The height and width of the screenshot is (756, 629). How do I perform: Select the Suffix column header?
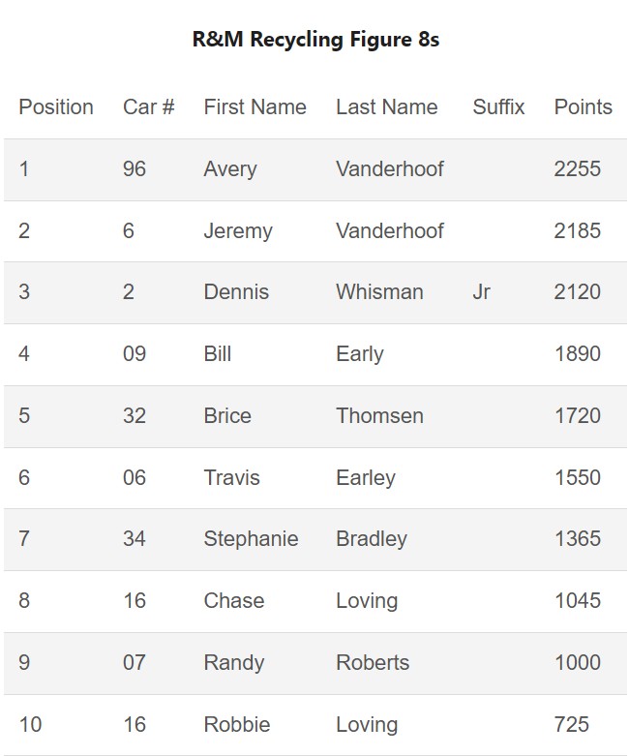point(498,107)
